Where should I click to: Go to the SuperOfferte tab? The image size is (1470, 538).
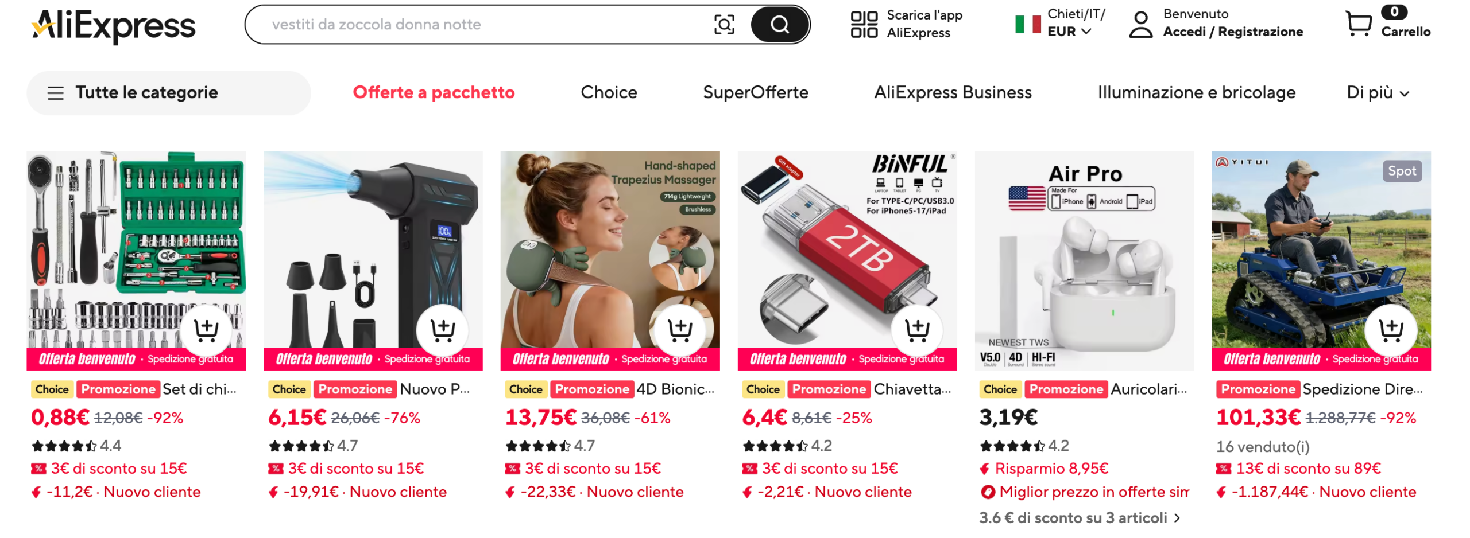click(x=755, y=92)
